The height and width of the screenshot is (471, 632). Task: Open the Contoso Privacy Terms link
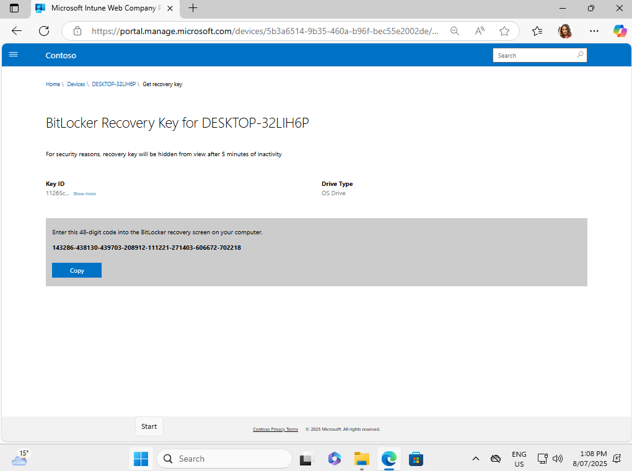click(275, 429)
